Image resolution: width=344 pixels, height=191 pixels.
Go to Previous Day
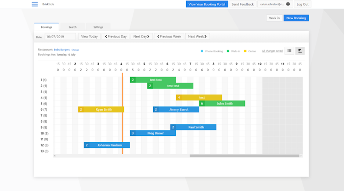coord(116,36)
